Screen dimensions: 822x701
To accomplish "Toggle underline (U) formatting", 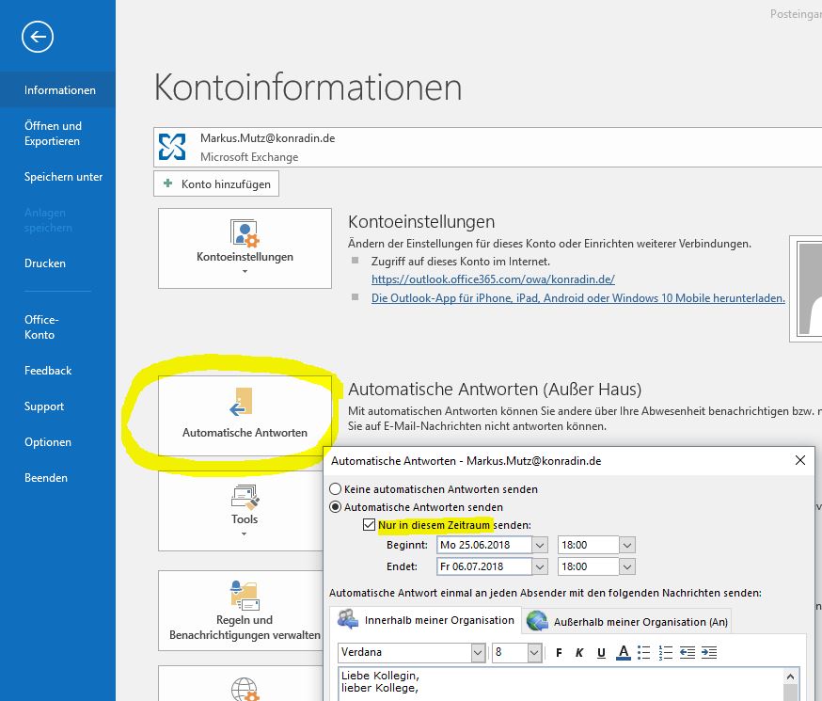I will pyautogui.click(x=601, y=652).
